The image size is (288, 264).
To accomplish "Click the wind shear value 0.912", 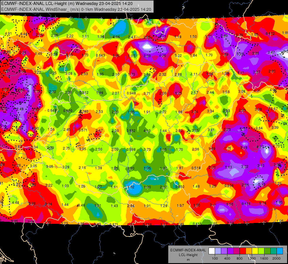I will tap(84, 93).
